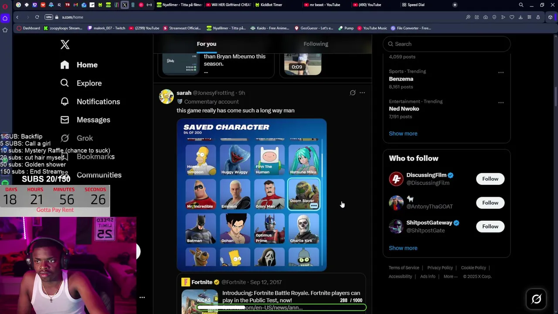Open YouTube Music bookmark
The image size is (558, 314).
coord(373,28)
